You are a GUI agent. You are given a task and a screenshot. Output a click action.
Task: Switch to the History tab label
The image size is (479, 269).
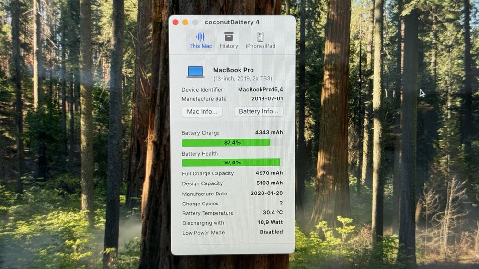229,46
